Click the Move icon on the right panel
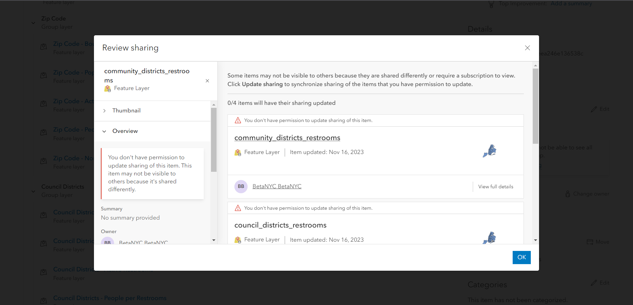This screenshot has height=305, width=633. point(590,242)
